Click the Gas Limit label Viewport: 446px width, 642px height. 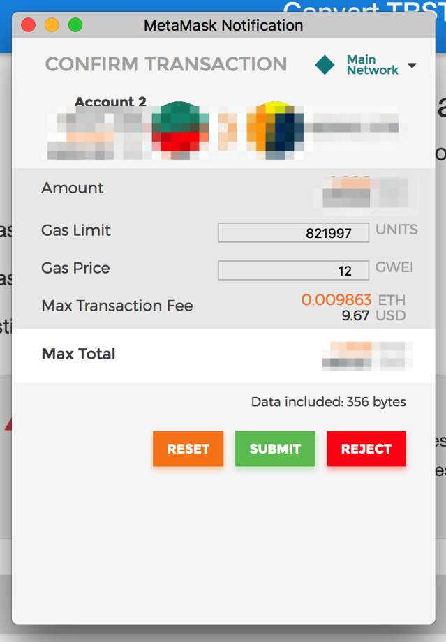click(76, 230)
